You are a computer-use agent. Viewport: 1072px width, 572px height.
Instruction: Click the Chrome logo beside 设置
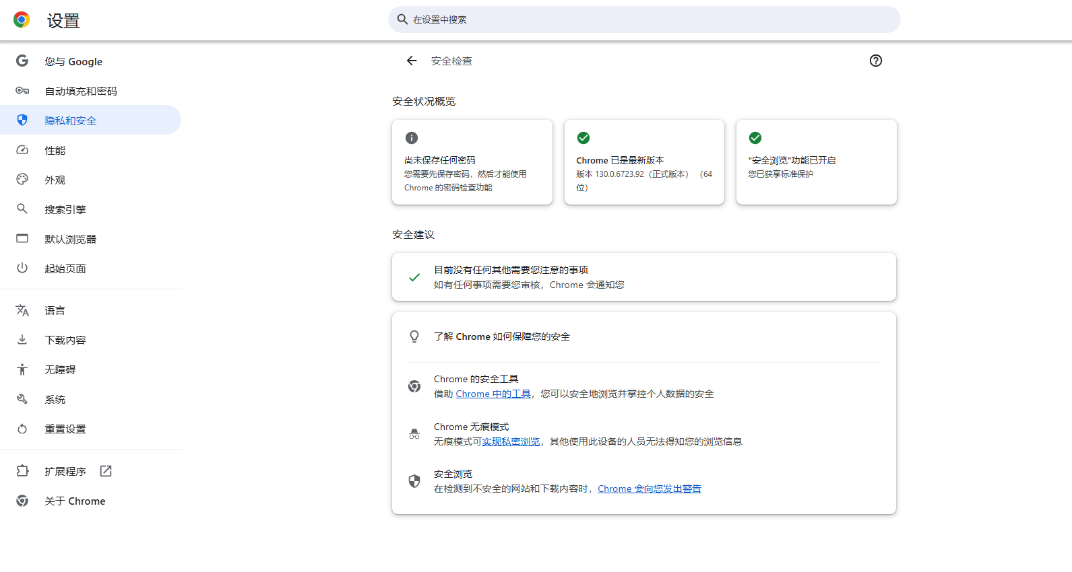(22, 20)
